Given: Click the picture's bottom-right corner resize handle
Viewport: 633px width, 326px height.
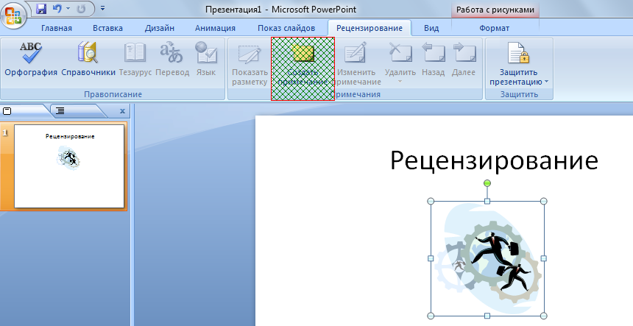Looking at the screenshot, I should [x=543, y=316].
